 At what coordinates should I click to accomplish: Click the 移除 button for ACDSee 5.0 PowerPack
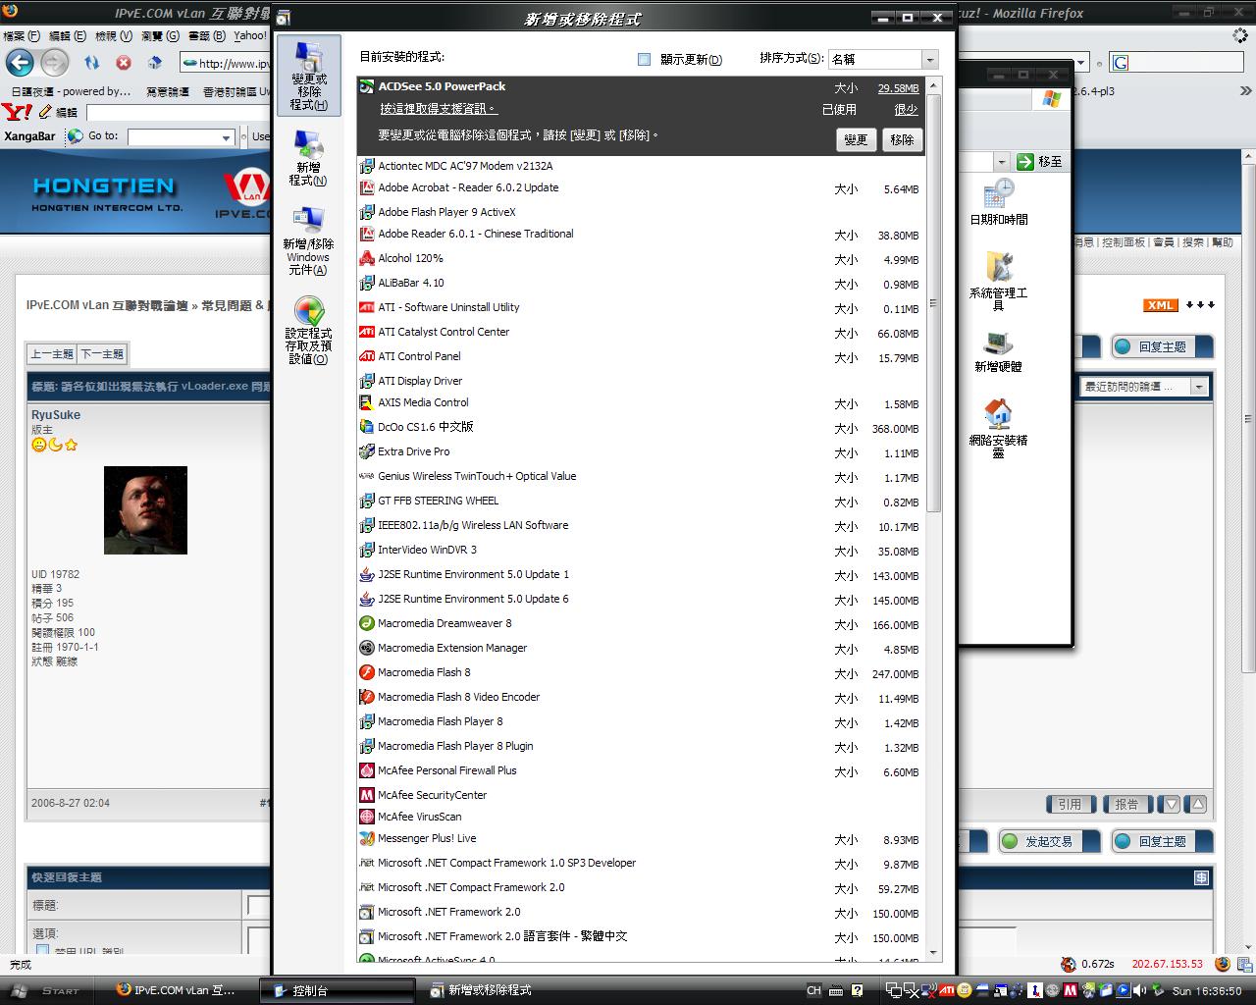tap(903, 139)
